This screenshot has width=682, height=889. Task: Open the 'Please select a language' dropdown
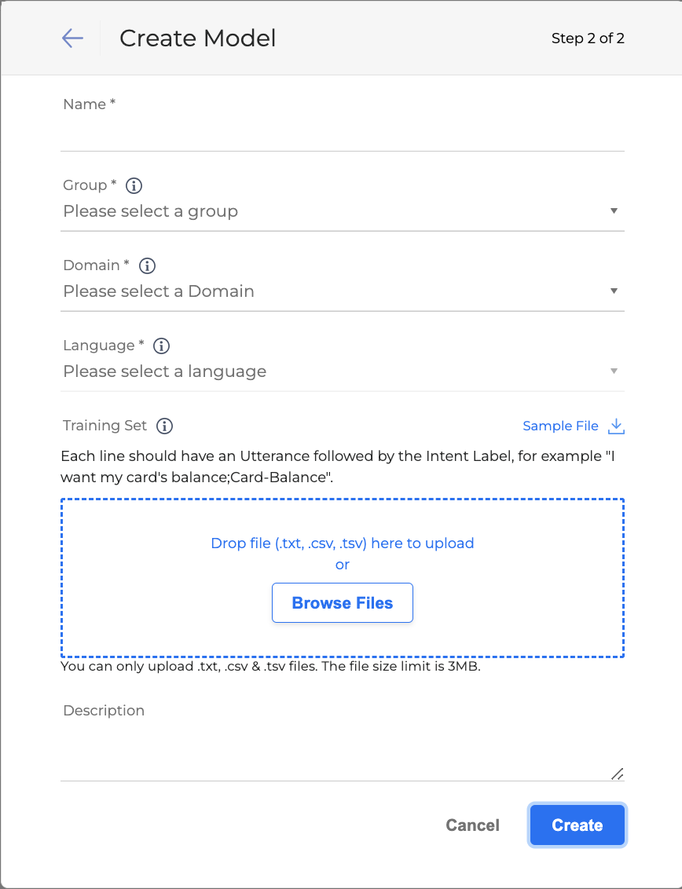click(342, 371)
